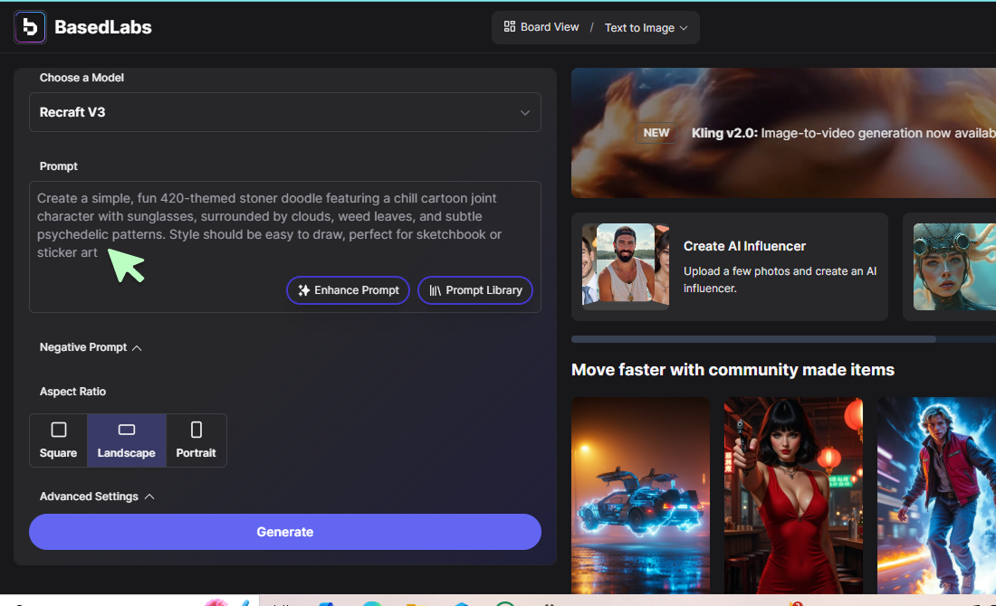Open the Prompt Library
The image size is (996, 606).
(x=475, y=290)
